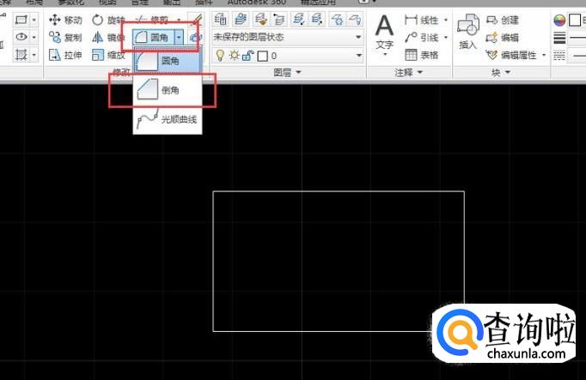Expand the 圆角 fillet dropdown arrow

[x=179, y=37]
